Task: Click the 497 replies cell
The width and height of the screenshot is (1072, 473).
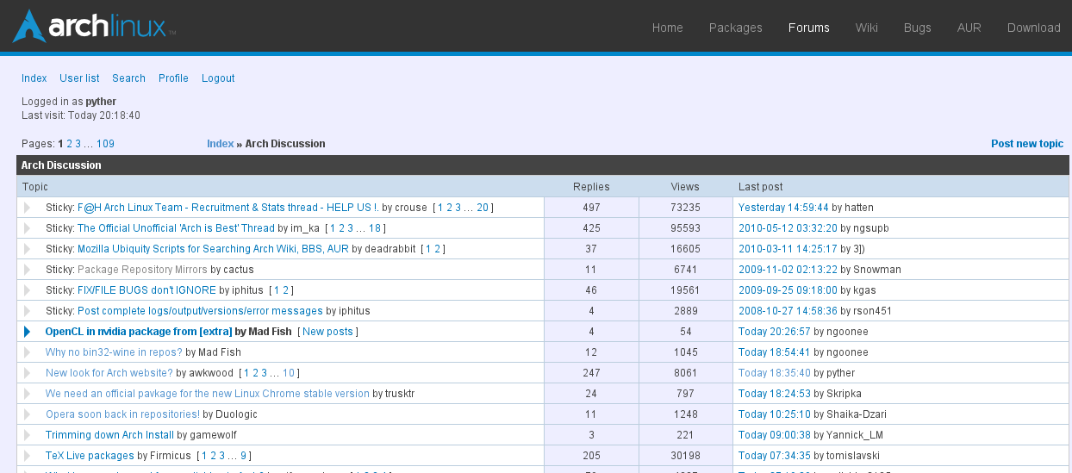Action: (x=591, y=208)
